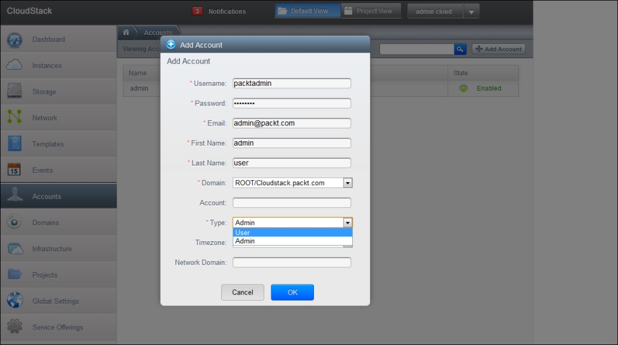This screenshot has height=345, width=618.
Task: Click the OK button
Action: [292, 292]
